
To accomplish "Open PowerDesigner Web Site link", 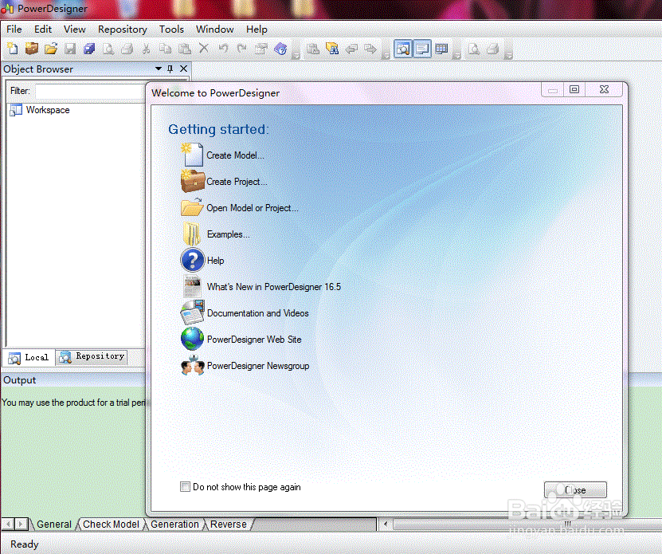I will pos(254,340).
